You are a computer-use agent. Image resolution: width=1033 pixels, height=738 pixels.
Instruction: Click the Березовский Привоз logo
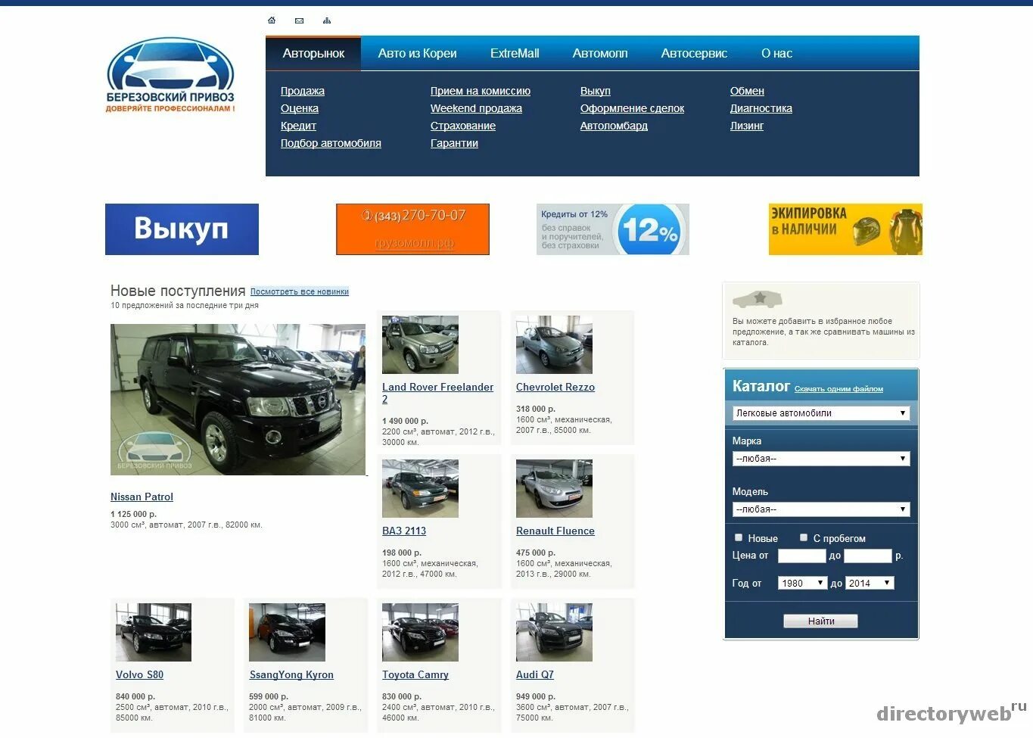[x=170, y=76]
